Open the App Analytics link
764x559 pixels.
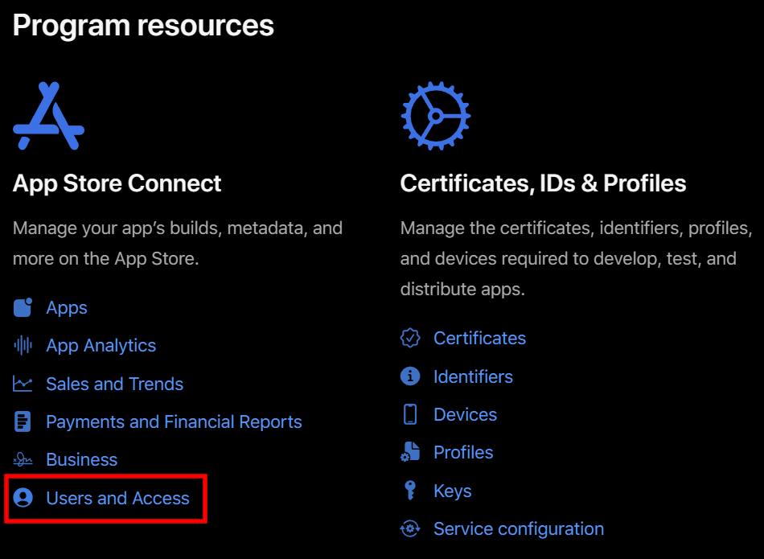tap(101, 346)
